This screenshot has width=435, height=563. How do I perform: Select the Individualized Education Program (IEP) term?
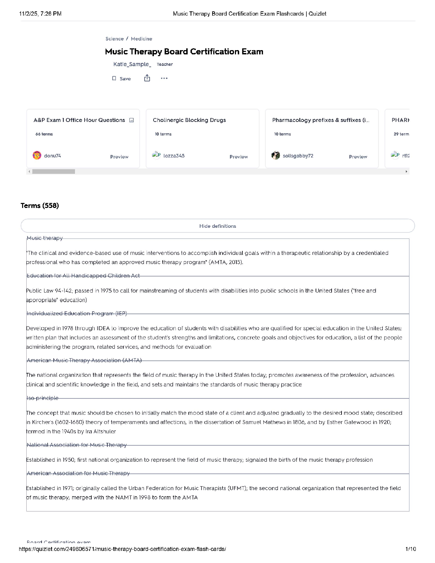pyautogui.click(x=77, y=313)
